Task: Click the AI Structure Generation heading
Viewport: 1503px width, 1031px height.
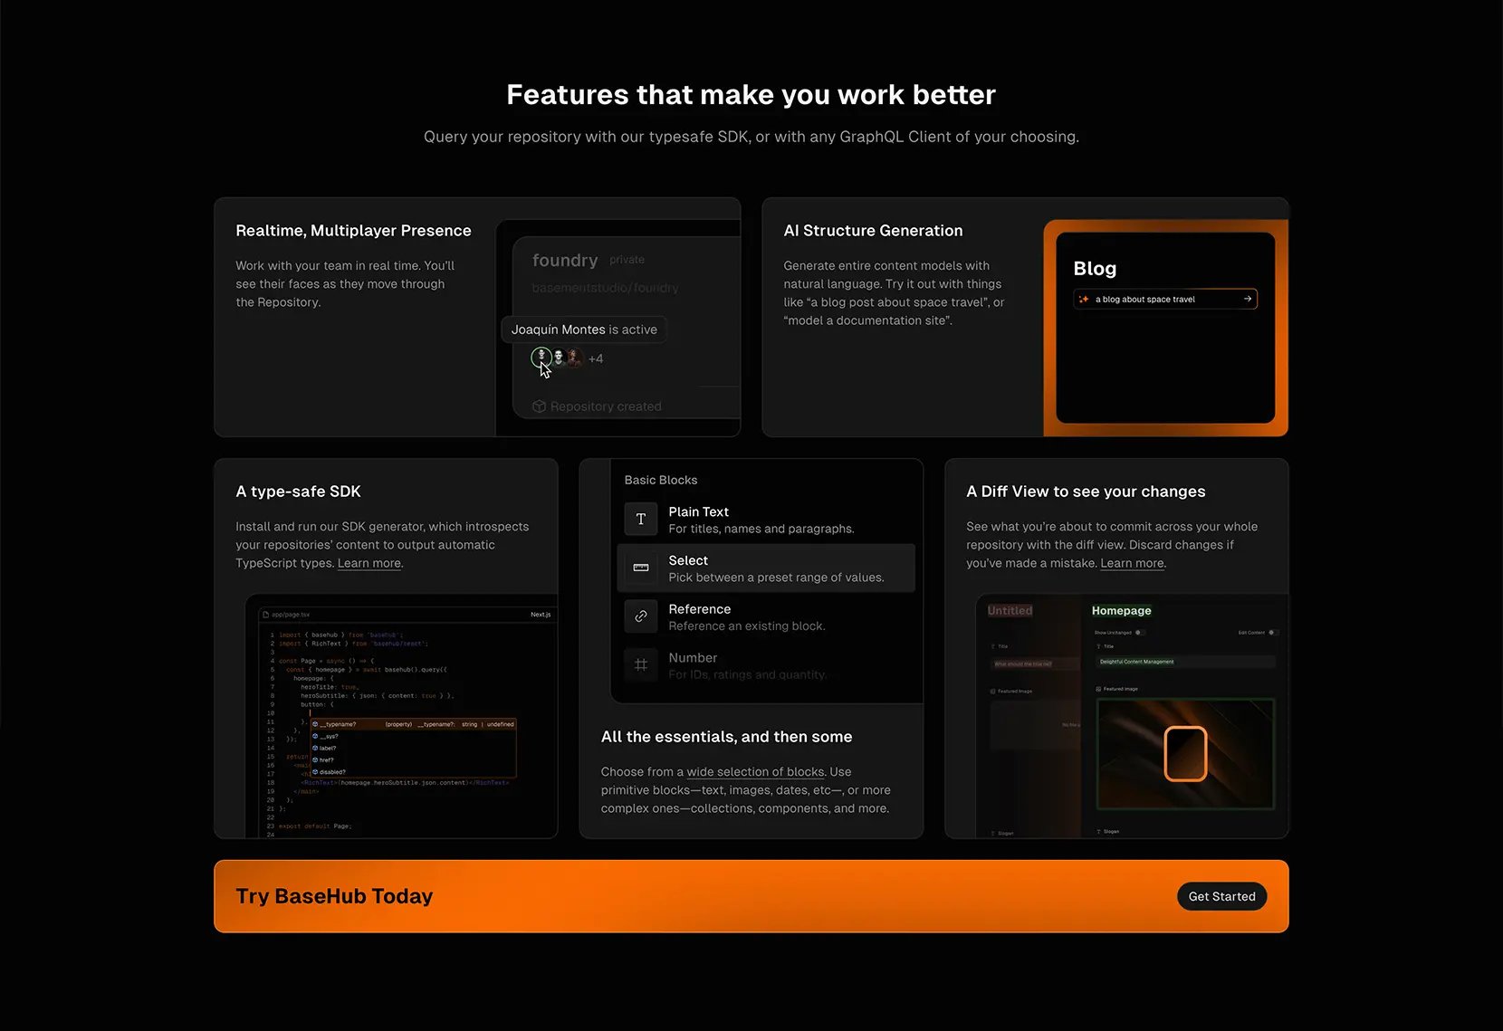Action: tap(873, 231)
